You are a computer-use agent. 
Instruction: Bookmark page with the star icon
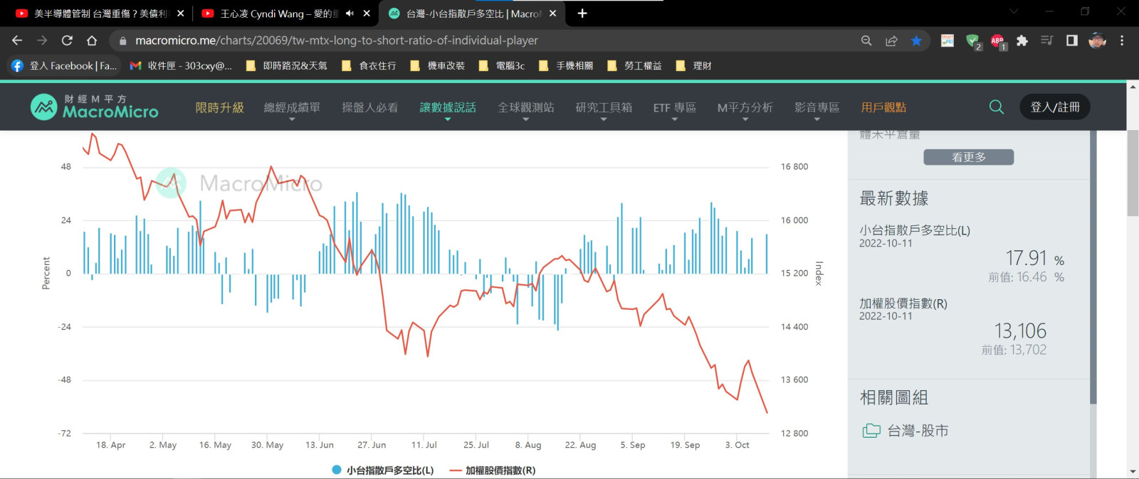[x=916, y=41]
